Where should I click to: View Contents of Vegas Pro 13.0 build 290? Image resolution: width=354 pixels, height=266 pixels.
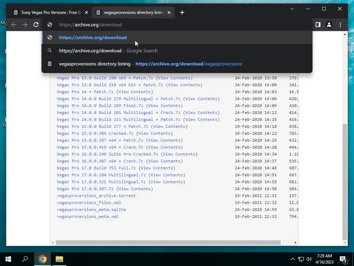pyautogui.click(x=174, y=78)
